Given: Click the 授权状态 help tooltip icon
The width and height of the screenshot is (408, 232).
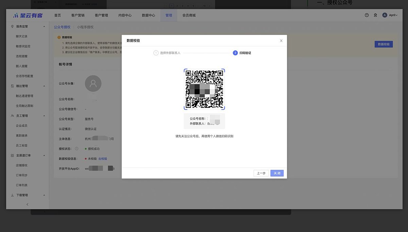Looking at the screenshot, I should 76,149.
